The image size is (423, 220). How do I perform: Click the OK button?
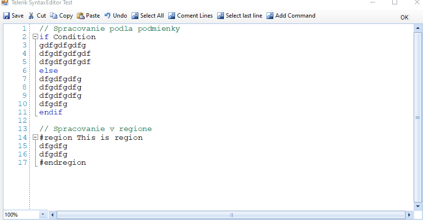click(404, 18)
